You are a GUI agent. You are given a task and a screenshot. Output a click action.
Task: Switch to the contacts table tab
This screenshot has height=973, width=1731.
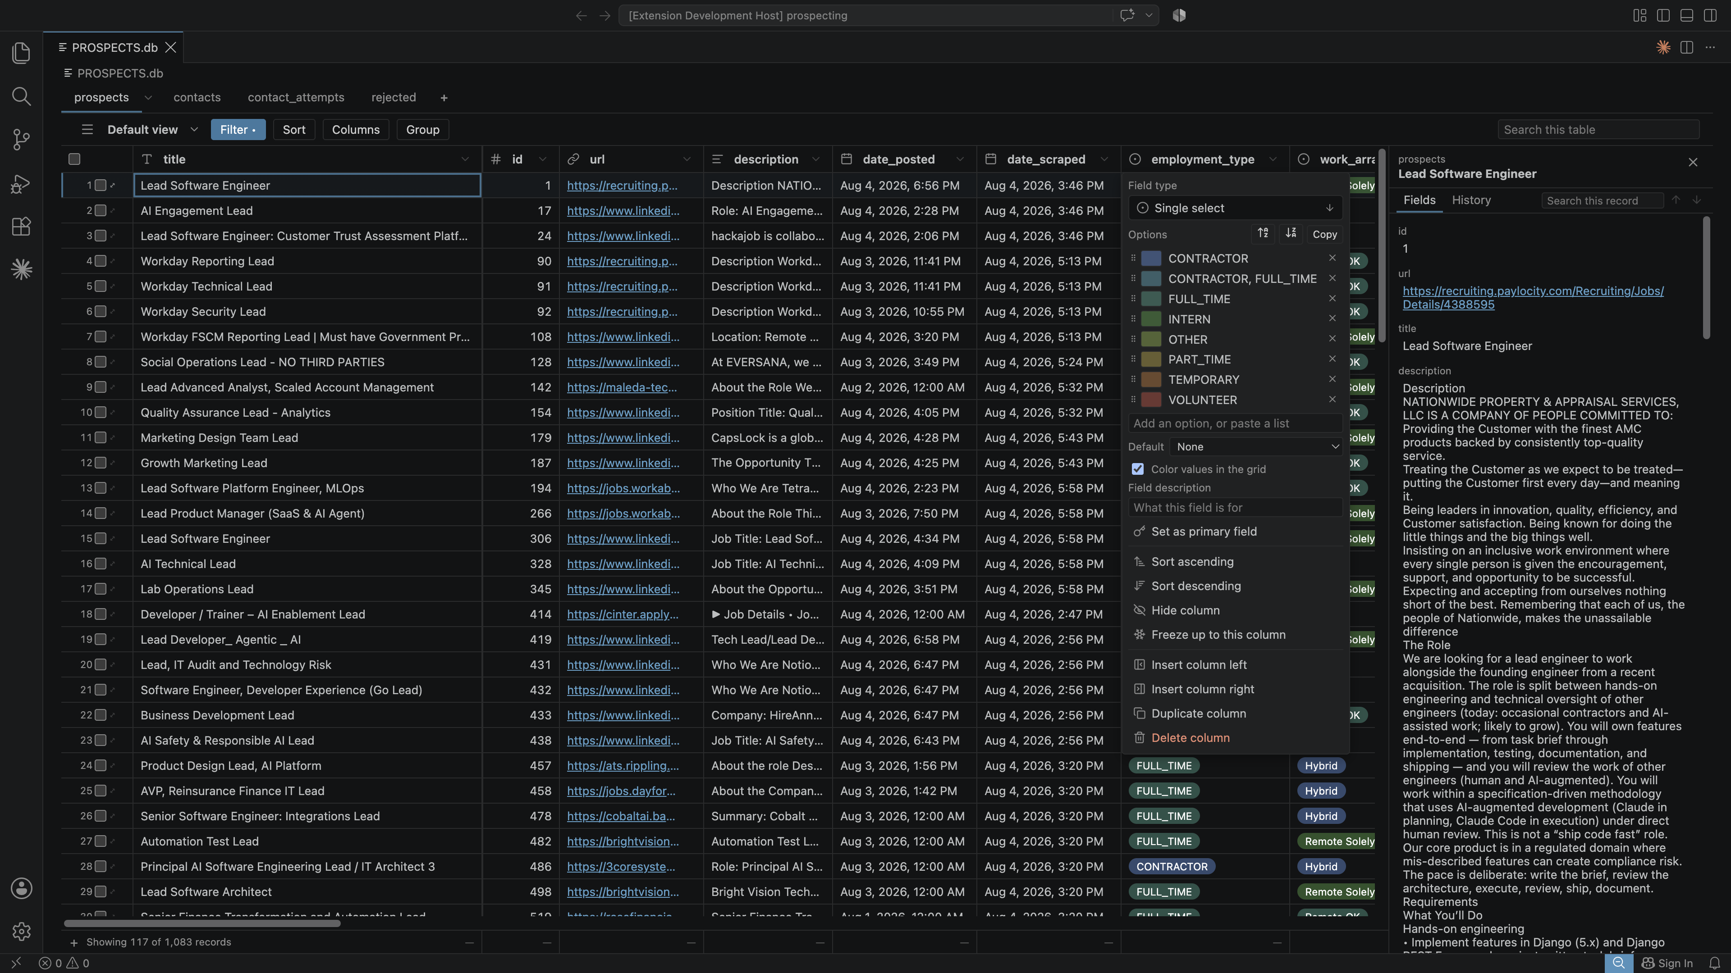click(x=197, y=97)
